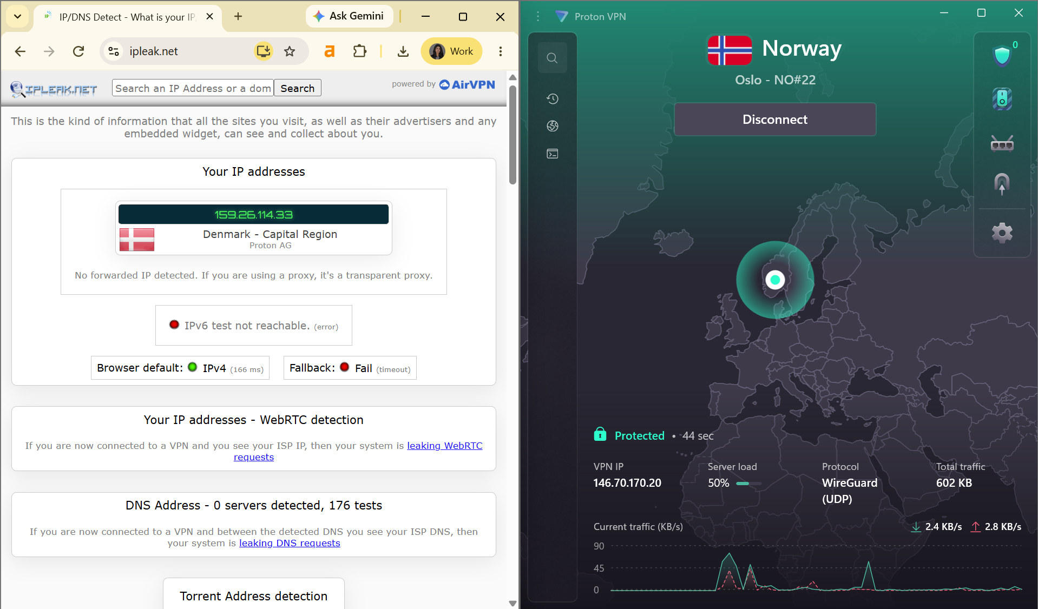Image resolution: width=1038 pixels, height=609 pixels.
Task: Open Chrome three-dot menu
Action: tap(501, 51)
